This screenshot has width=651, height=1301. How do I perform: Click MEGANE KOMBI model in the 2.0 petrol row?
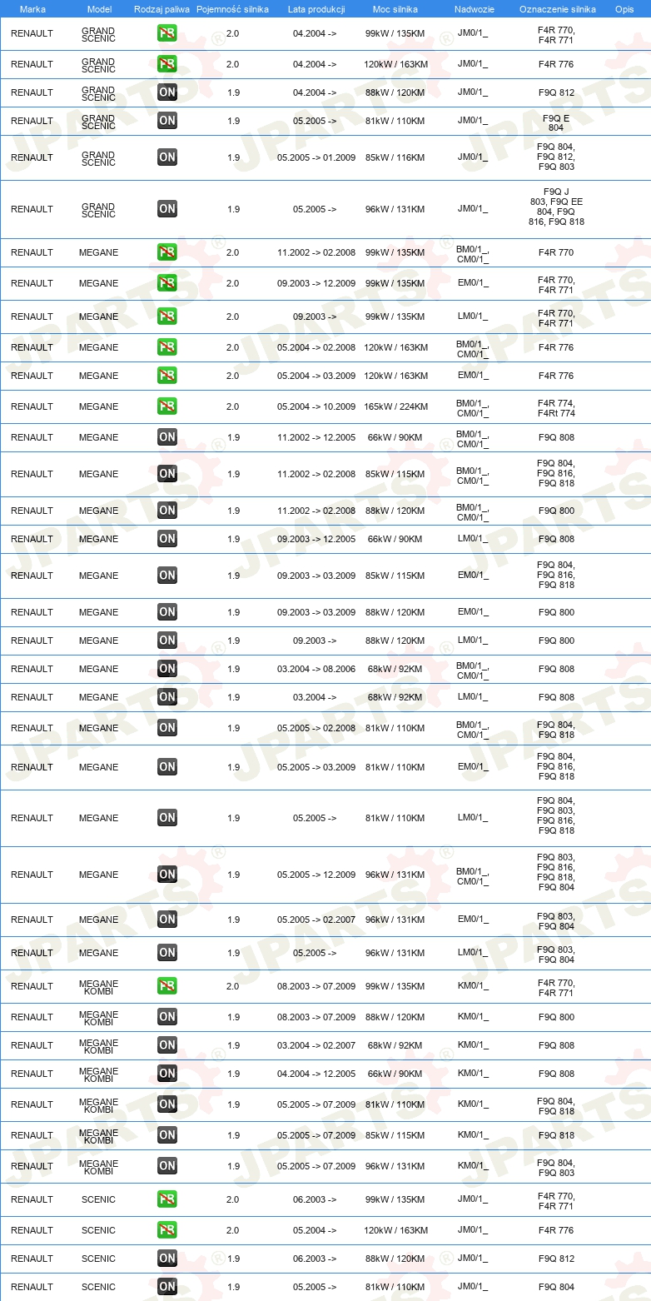(99, 987)
